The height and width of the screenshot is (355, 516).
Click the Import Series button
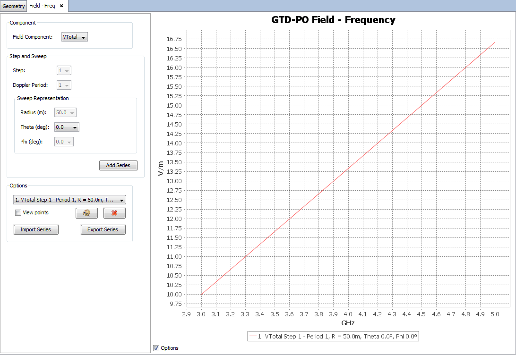coord(36,229)
